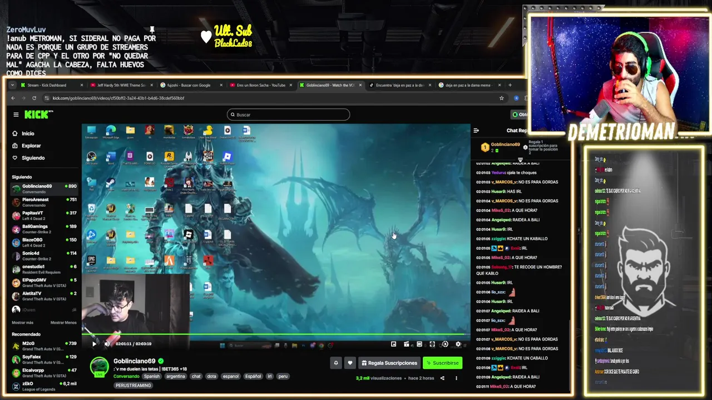Screen dimensions: 712x400
Task: Toggle notification bell for Goblinciano69
Action: click(x=335, y=363)
